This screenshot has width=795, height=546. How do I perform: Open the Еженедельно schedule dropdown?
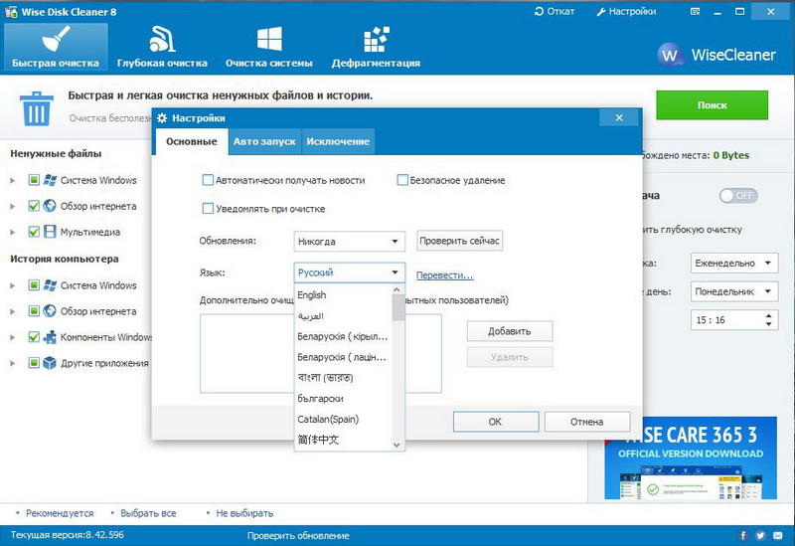(x=734, y=264)
